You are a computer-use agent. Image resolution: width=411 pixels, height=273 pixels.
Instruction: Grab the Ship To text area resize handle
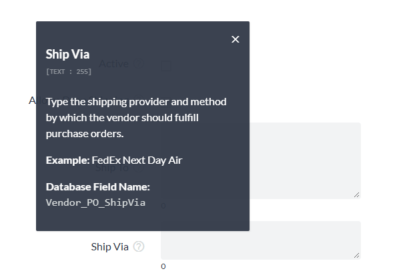click(x=357, y=194)
